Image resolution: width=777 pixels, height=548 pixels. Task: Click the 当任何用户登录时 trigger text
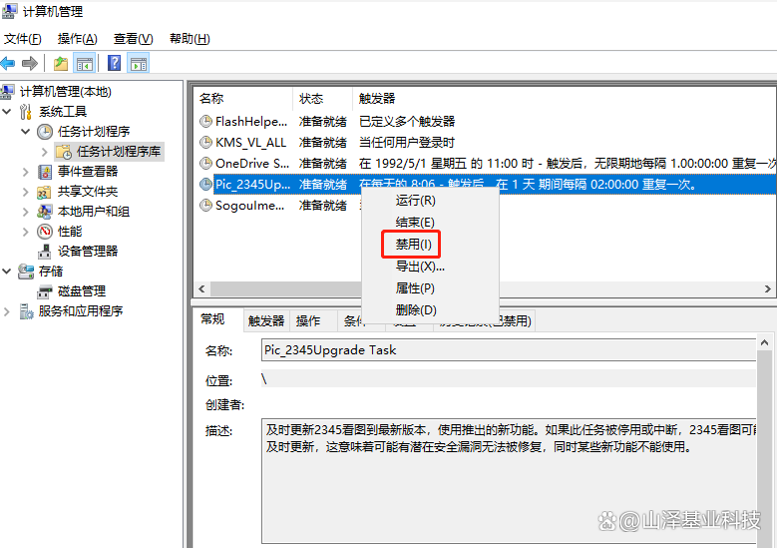[x=406, y=143]
